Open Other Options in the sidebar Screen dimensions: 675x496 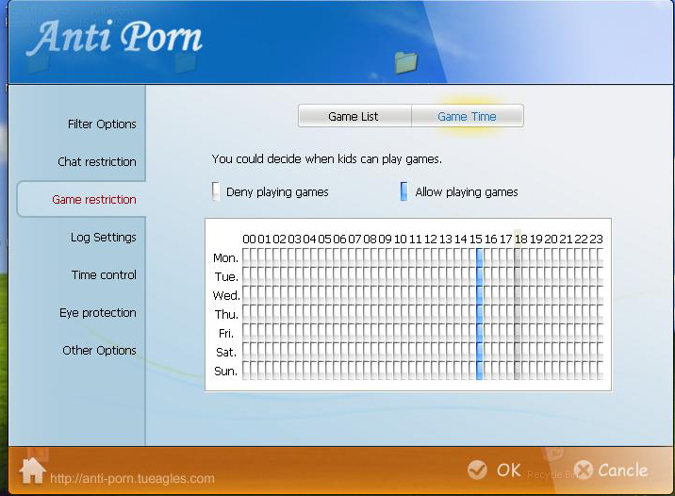coord(99,350)
